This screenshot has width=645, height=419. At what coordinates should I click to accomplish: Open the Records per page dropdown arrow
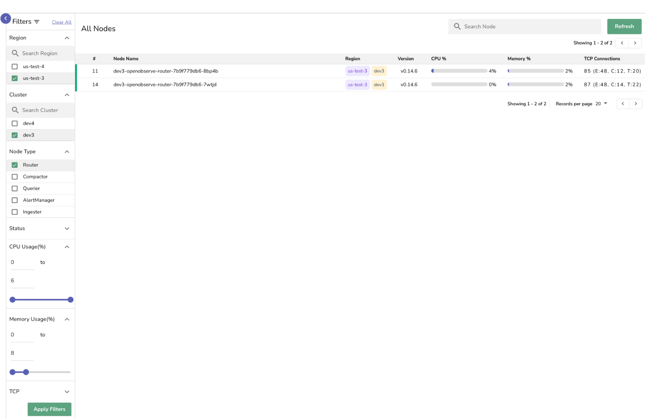(606, 103)
